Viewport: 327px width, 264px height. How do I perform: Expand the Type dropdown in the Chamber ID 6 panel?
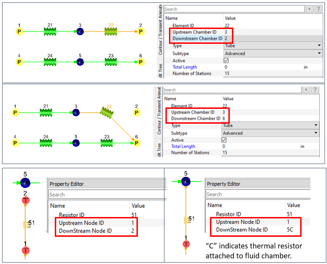pyautogui.click(x=316, y=125)
